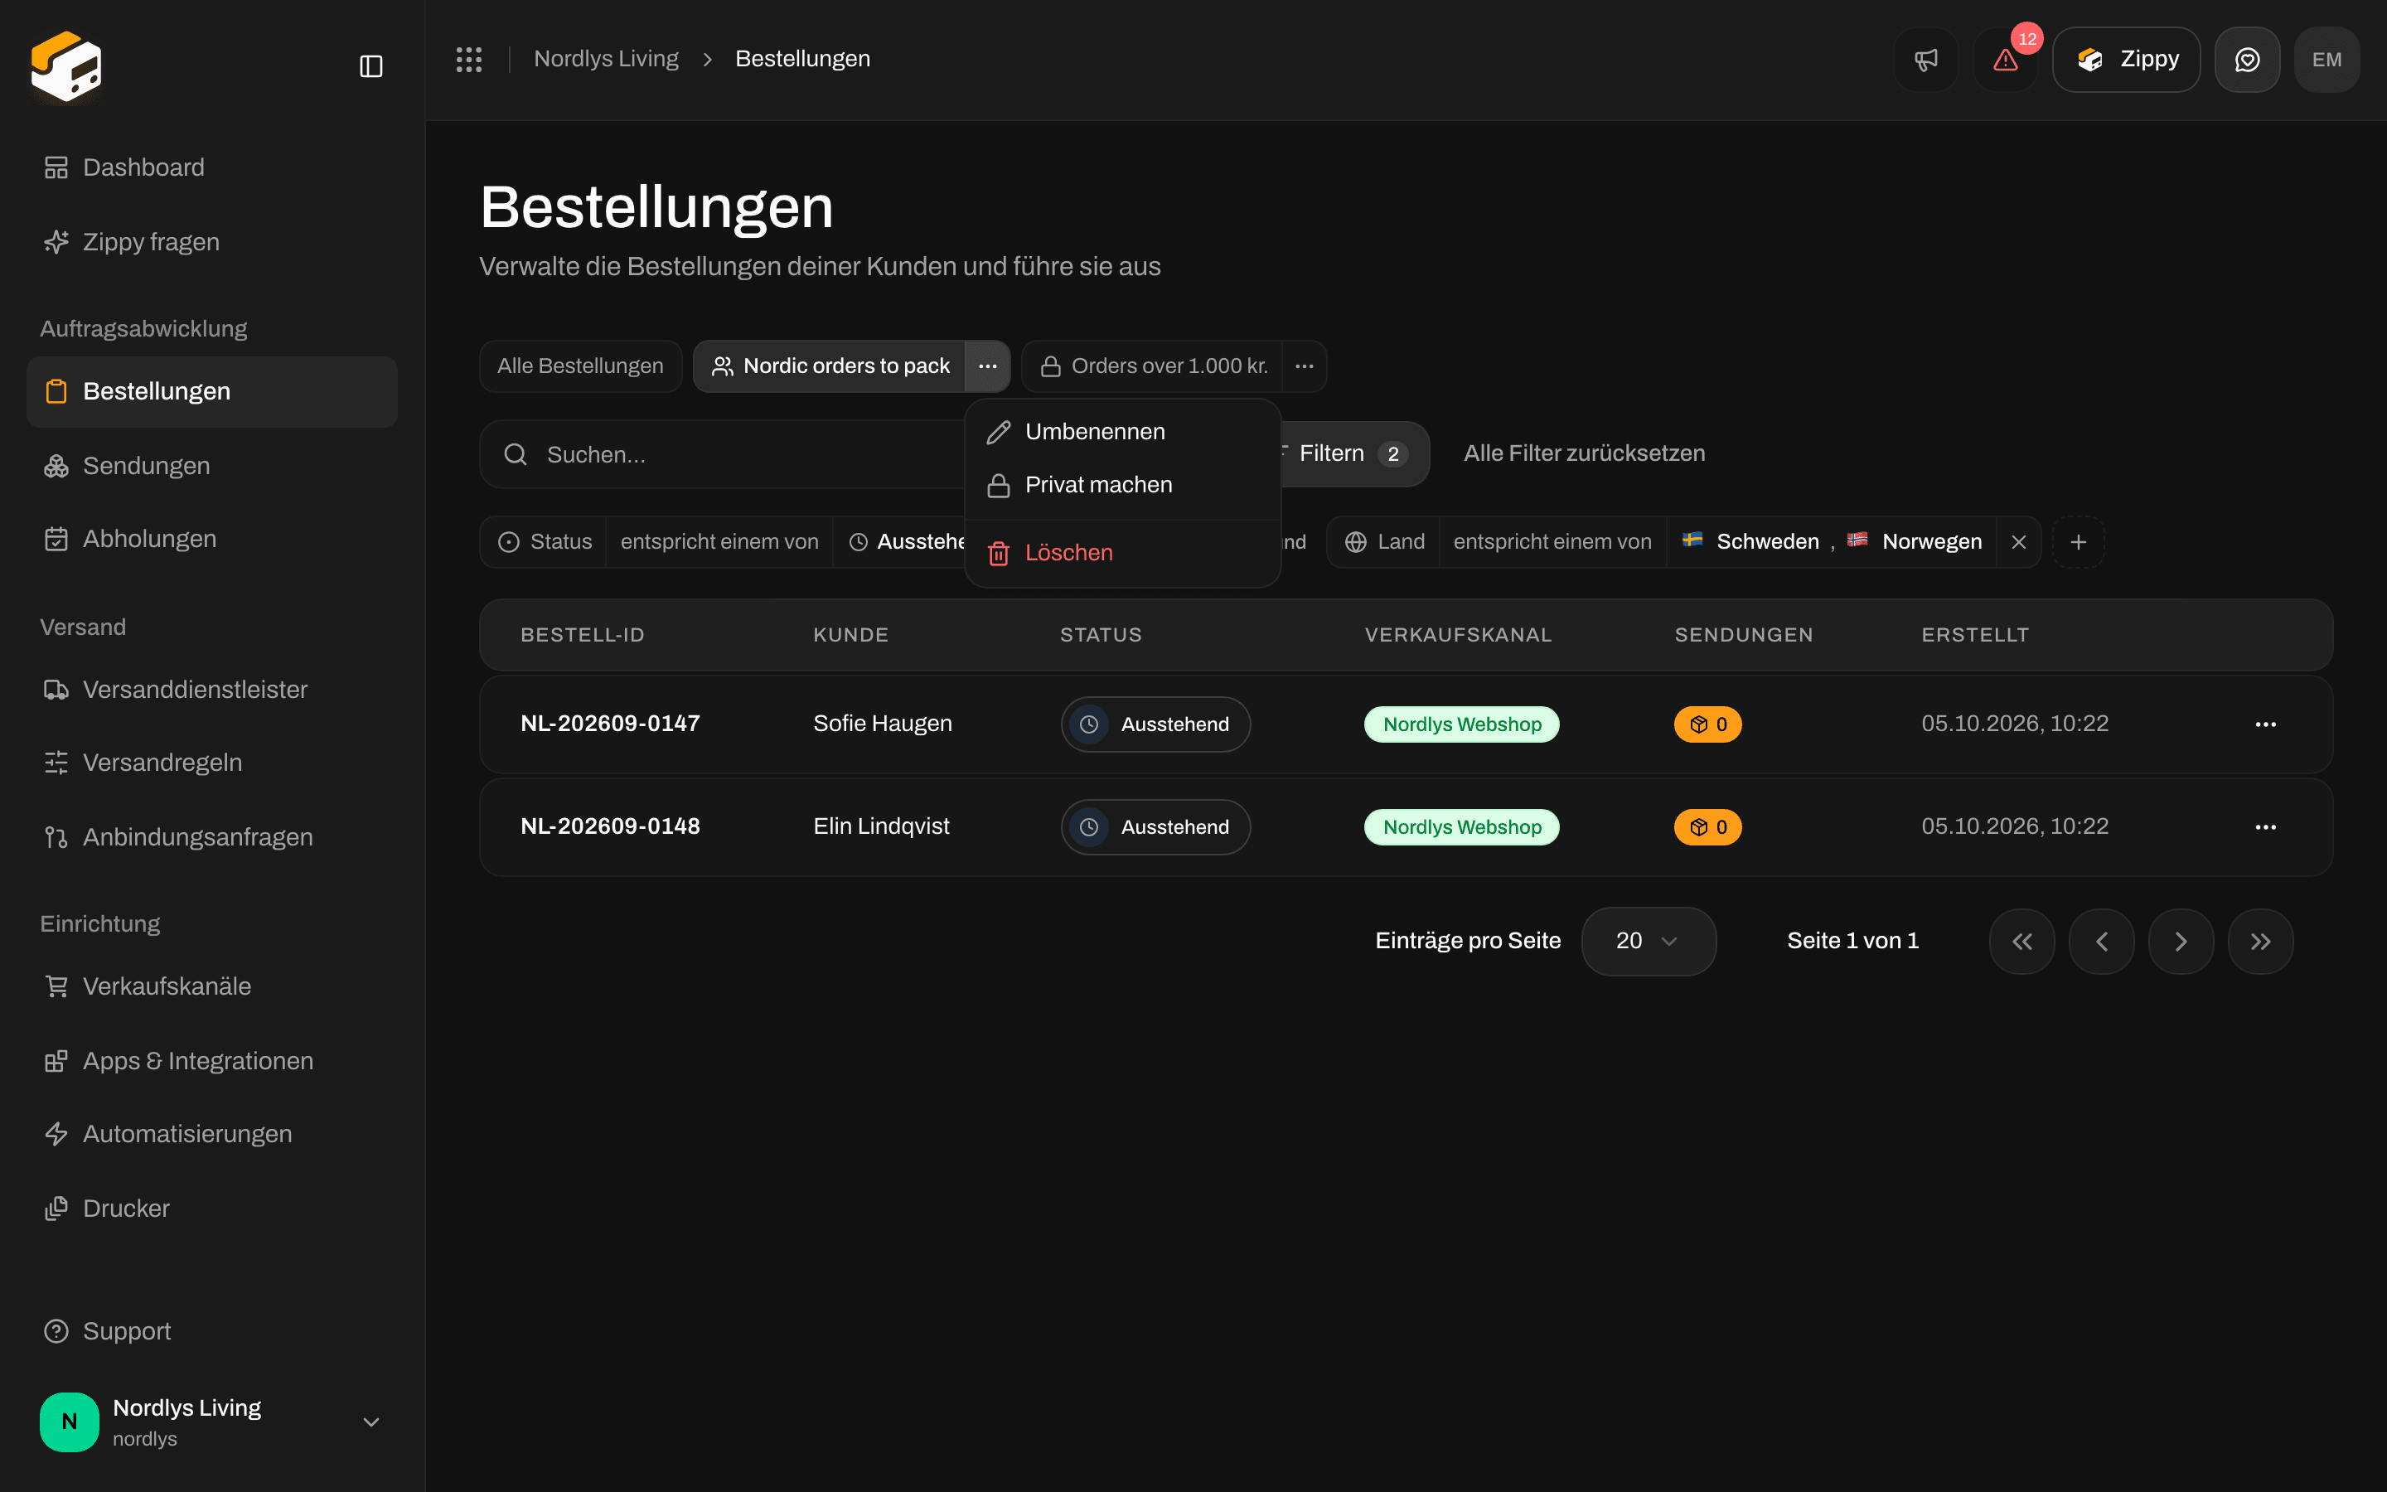2387x1492 pixels.
Task: Click customer Elin Lindqvist
Action: click(882, 827)
